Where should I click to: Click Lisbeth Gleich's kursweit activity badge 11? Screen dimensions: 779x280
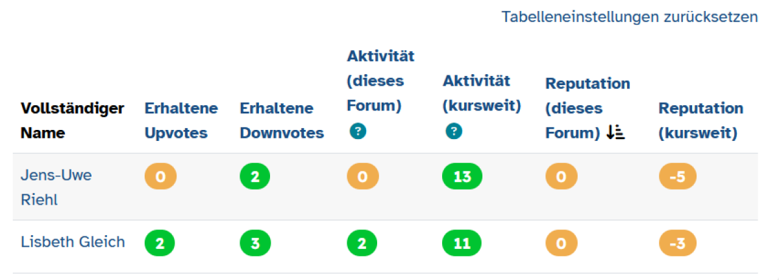[462, 244]
